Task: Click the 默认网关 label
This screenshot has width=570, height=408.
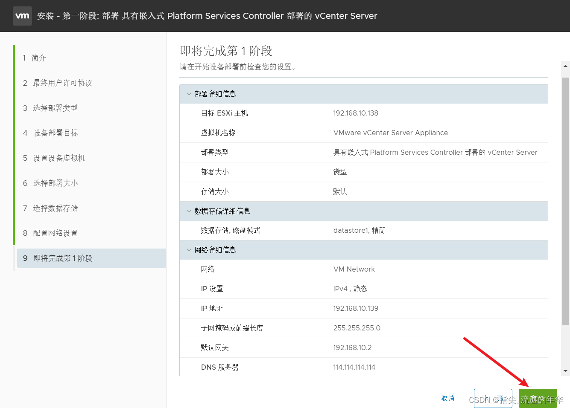Action: pos(215,347)
